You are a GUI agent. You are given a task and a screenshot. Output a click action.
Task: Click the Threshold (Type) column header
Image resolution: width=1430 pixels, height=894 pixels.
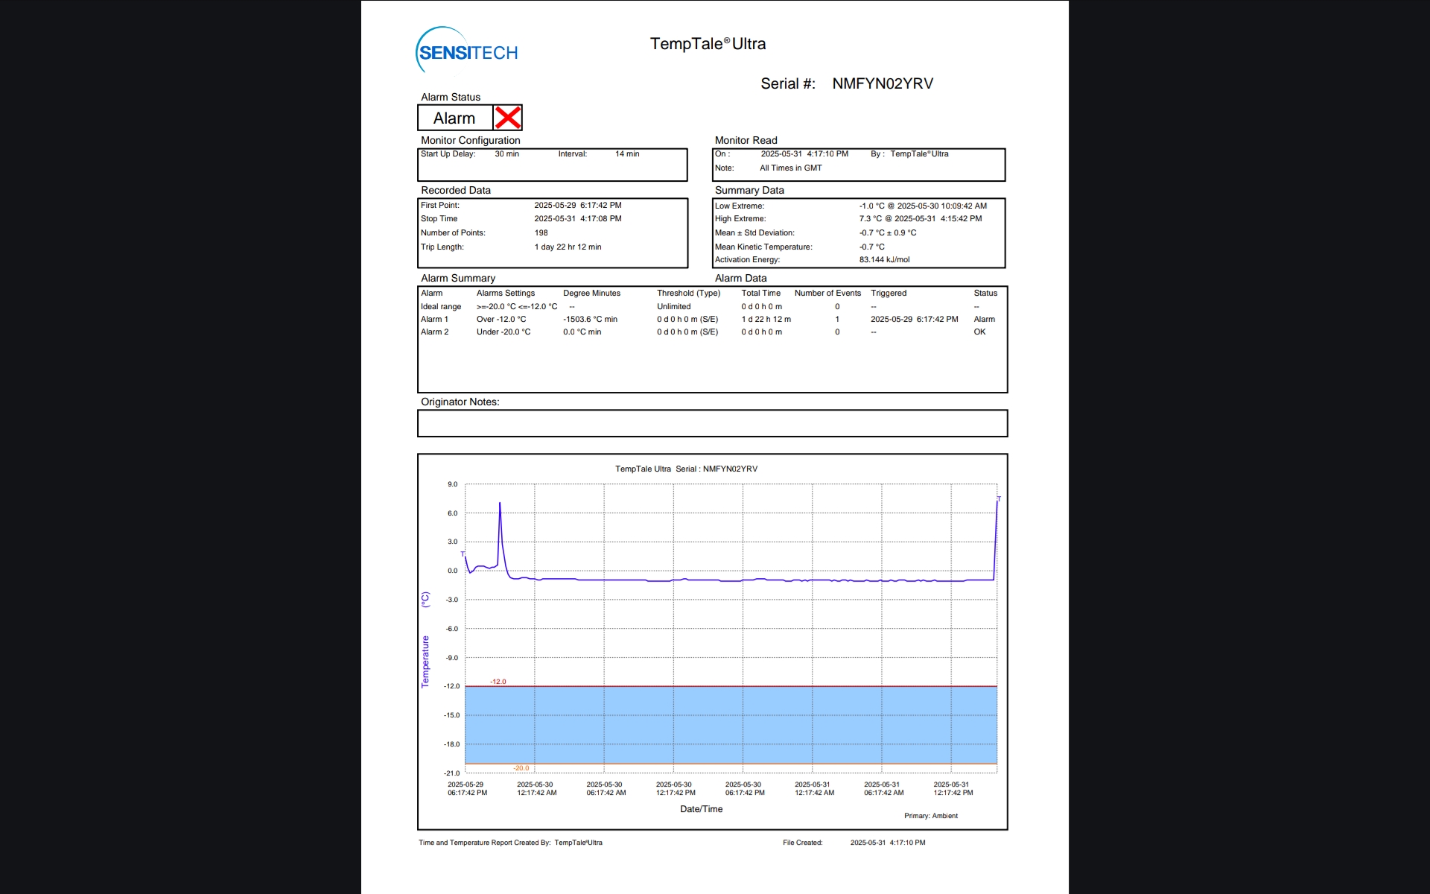(x=688, y=294)
